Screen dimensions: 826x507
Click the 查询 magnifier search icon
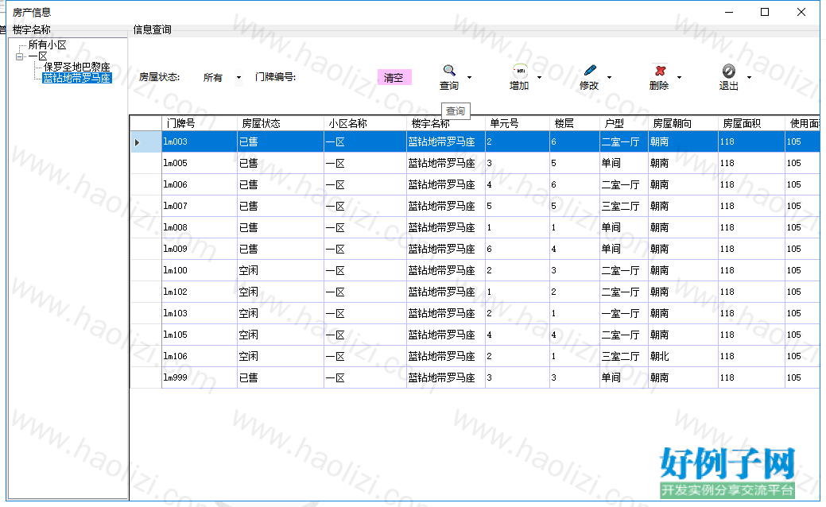(x=449, y=70)
